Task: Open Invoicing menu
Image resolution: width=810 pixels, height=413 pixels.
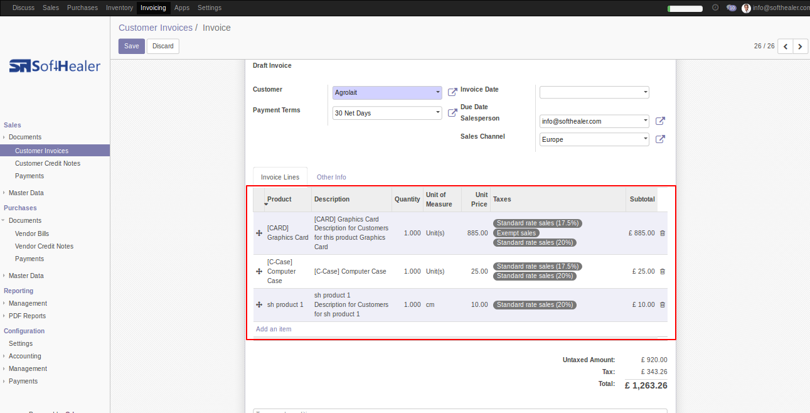Action: point(154,8)
